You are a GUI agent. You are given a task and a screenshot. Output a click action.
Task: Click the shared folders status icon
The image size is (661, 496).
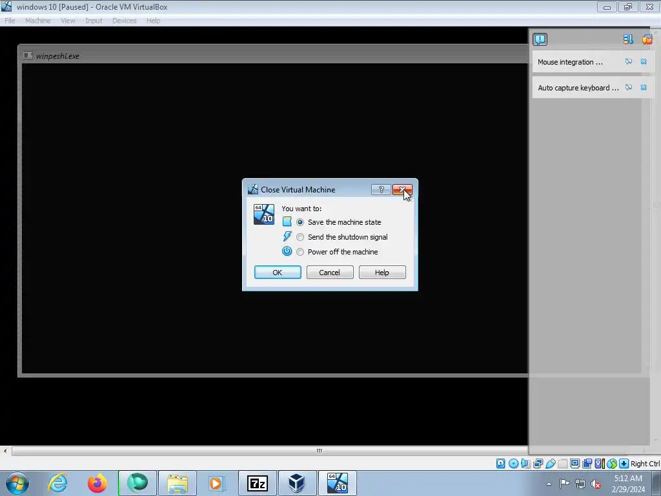pyautogui.click(x=562, y=464)
